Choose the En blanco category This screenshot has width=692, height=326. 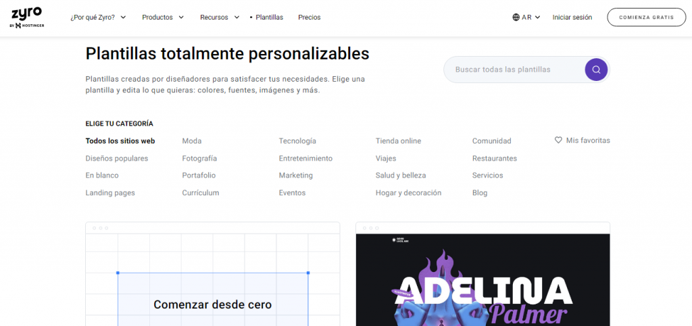pyautogui.click(x=102, y=175)
